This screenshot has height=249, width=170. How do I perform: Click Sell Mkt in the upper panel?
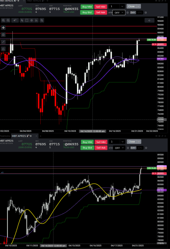101,7
